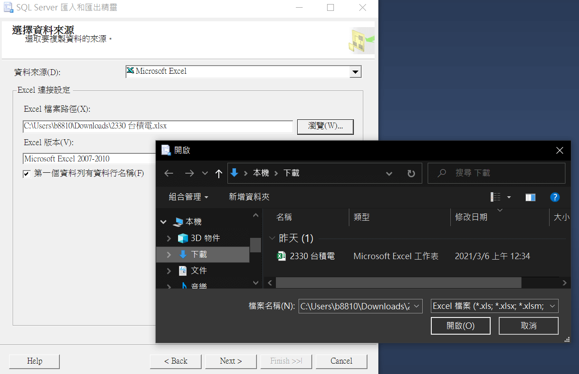Change the file view layout icon

tap(496, 197)
